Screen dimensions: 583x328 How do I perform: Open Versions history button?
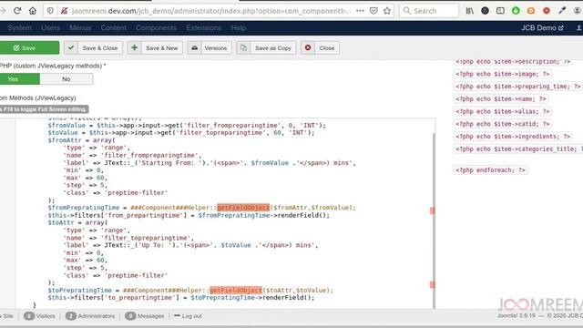coord(210,47)
